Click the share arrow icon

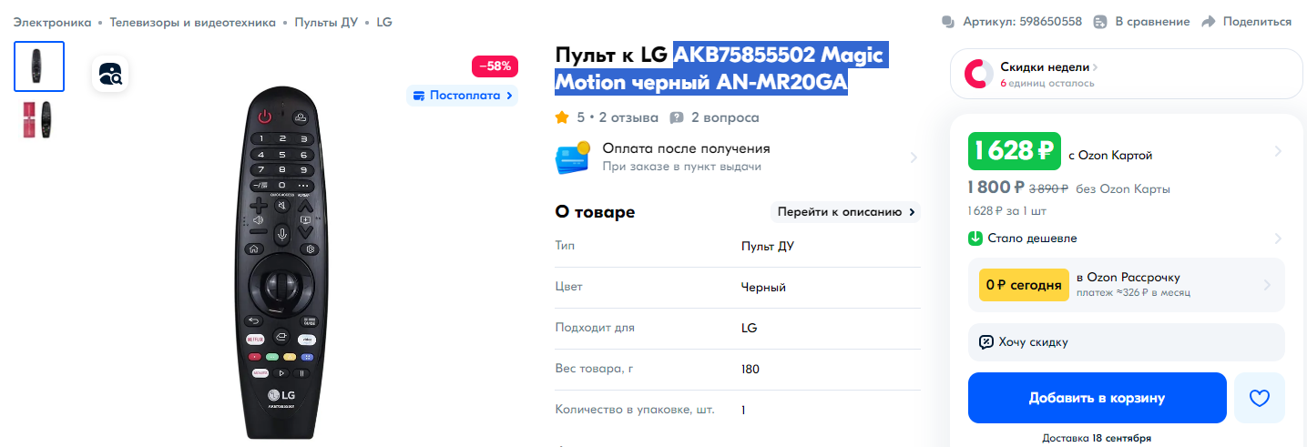[x=1209, y=22]
